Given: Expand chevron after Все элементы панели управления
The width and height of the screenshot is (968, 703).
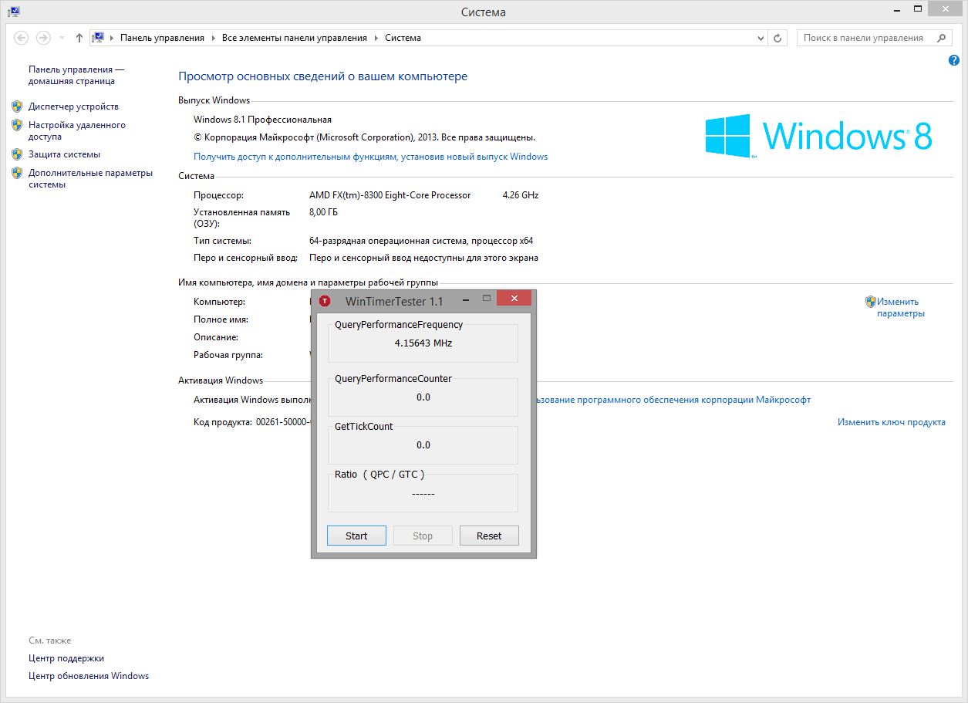Looking at the screenshot, I should [376, 38].
